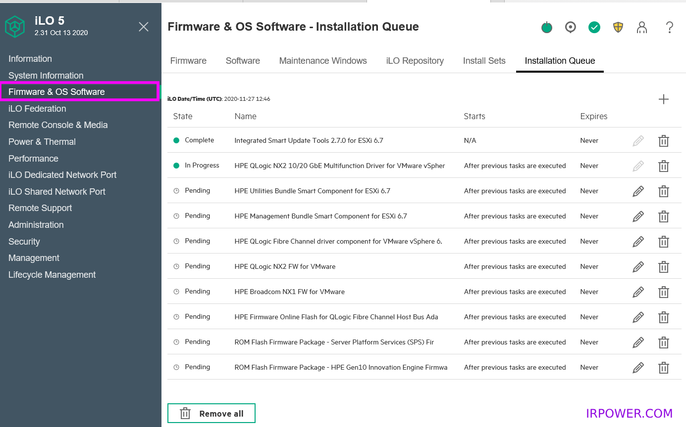The image size is (686, 427).
Task: Open the green system health checkmark icon
Action: tap(594, 27)
